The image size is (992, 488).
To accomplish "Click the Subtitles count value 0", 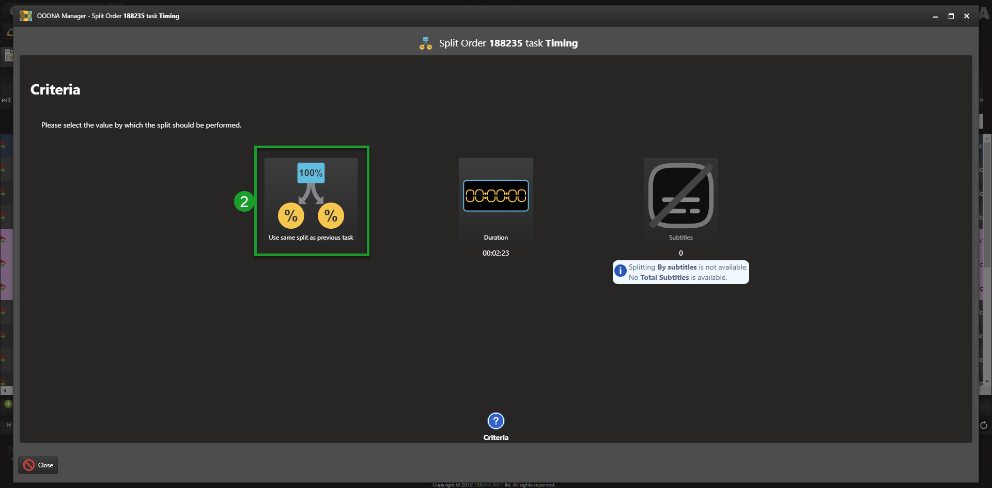I will [680, 253].
